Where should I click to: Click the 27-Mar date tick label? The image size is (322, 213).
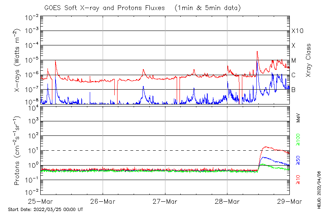click(165, 201)
